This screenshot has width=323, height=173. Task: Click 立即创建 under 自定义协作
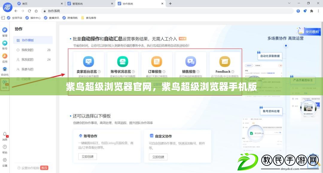click(158, 157)
